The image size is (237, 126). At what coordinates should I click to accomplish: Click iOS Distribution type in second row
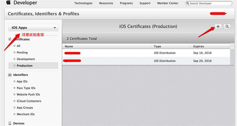[165, 61]
